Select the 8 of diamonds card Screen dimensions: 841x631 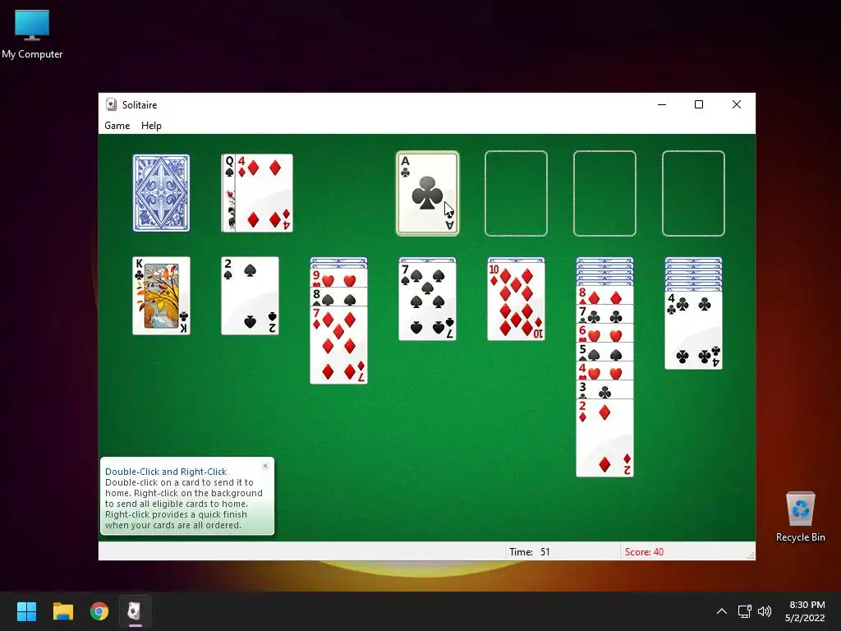point(604,296)
